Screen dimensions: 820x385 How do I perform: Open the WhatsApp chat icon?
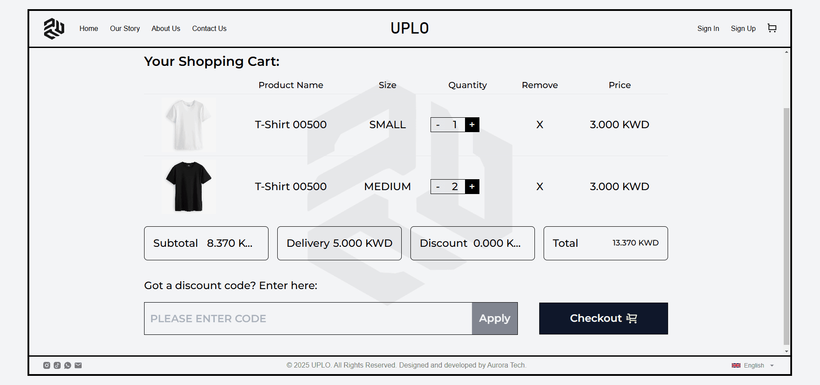(68, 365)
